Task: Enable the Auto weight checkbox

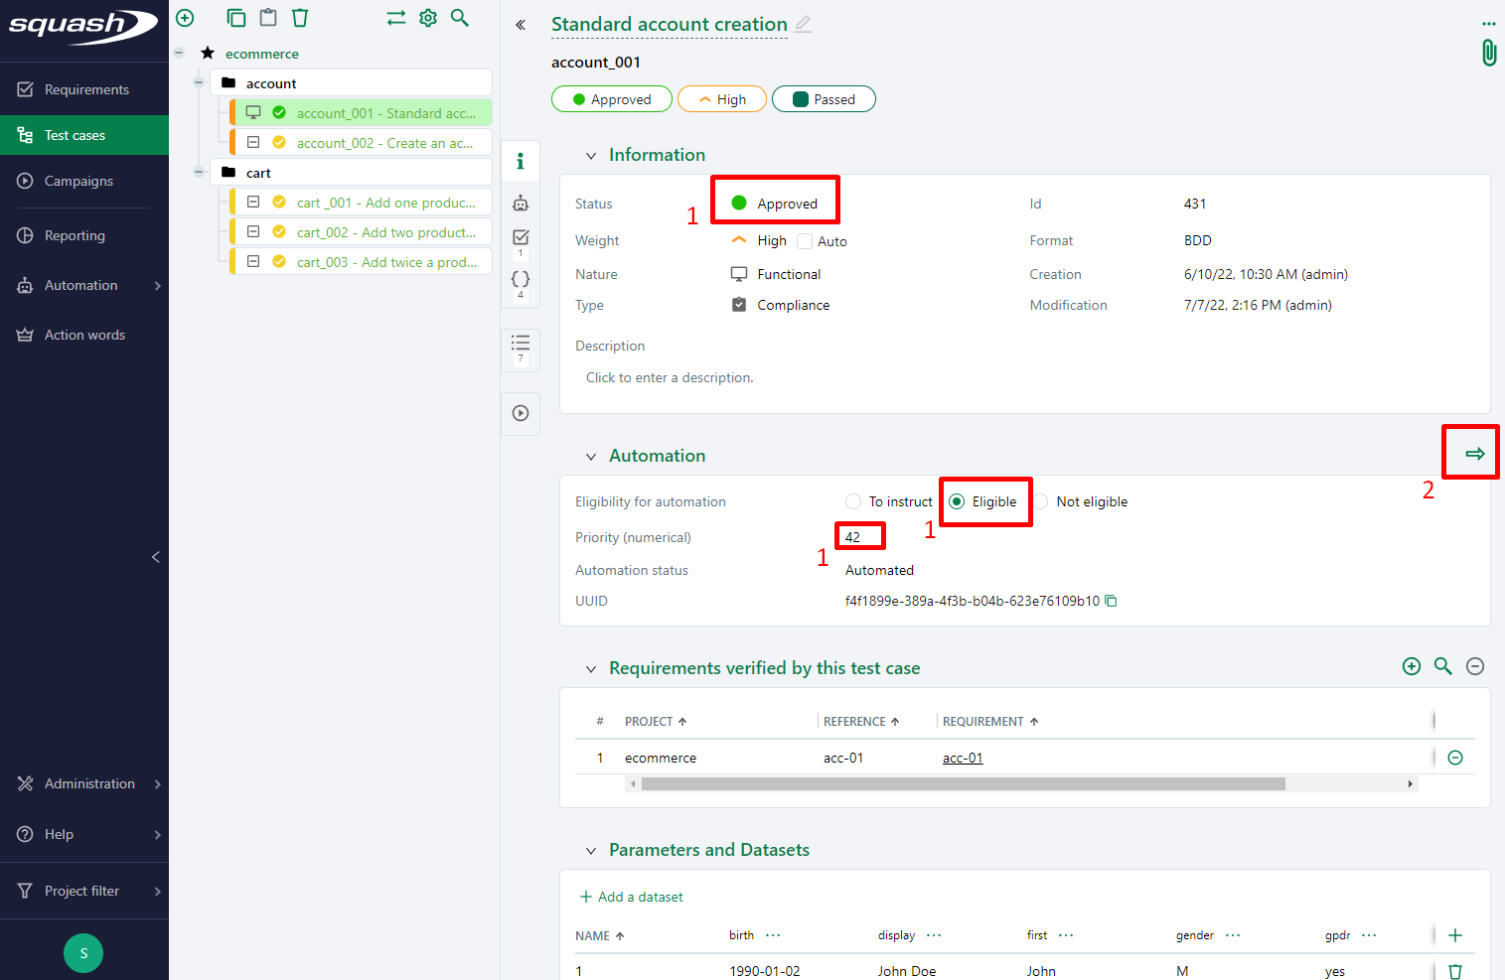Action: (805, 241)
